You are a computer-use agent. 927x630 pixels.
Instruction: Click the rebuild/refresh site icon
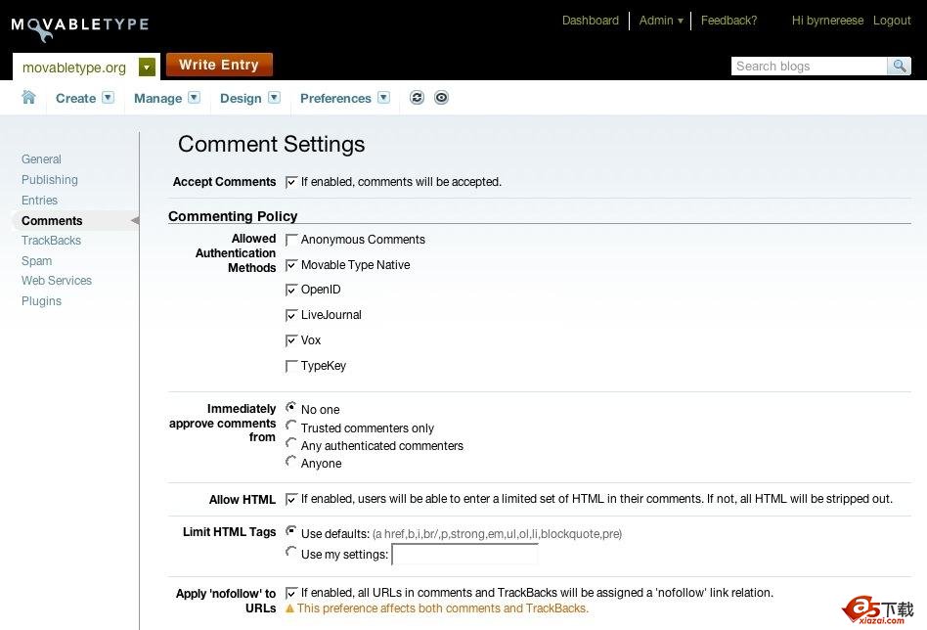pyautogui.click(x=418, y=98)
